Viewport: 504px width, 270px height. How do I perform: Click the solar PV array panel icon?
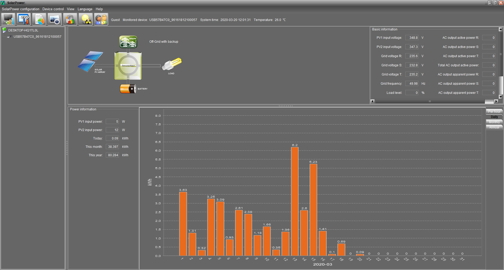pos(91,61)
